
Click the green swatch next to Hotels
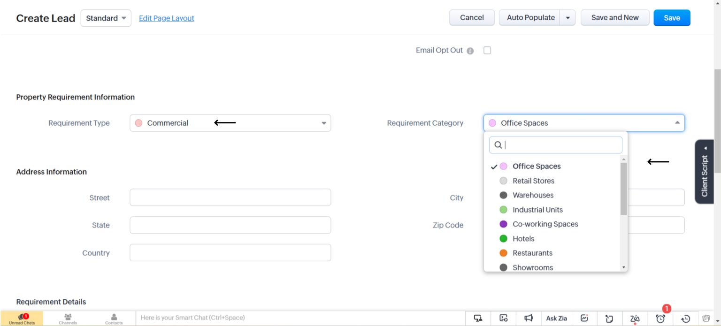[503, 238]
